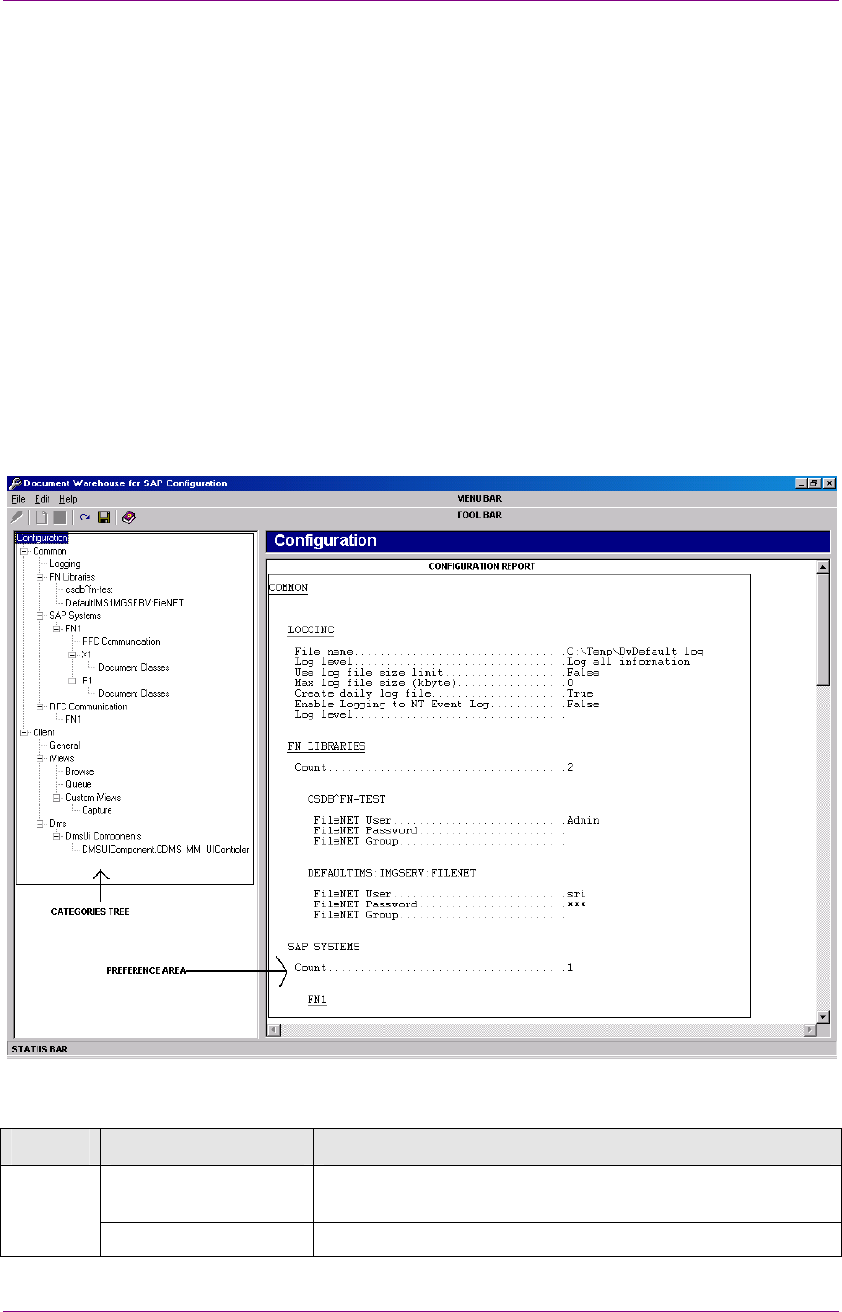
Task: Select the Queue view node
Action: [79, 784]
